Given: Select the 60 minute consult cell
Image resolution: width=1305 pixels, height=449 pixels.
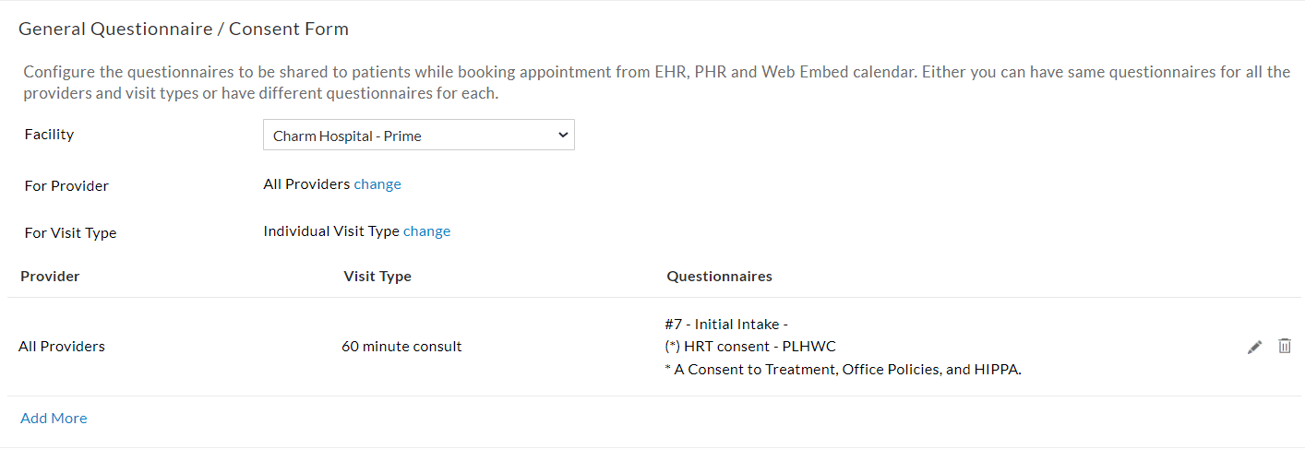Looking at the screenshot, I should tap(401, 347).
